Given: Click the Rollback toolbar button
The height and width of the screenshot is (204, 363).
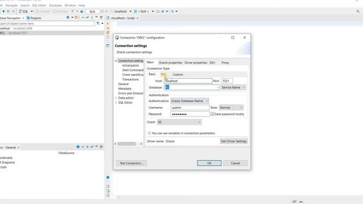Looking at the screenshot, I should click(x=60, y=11).
